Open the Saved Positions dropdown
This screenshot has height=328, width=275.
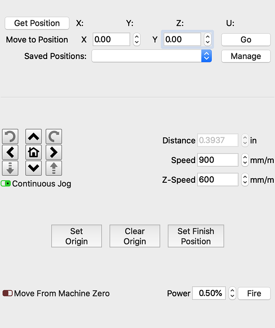click(x=151, y=56)
